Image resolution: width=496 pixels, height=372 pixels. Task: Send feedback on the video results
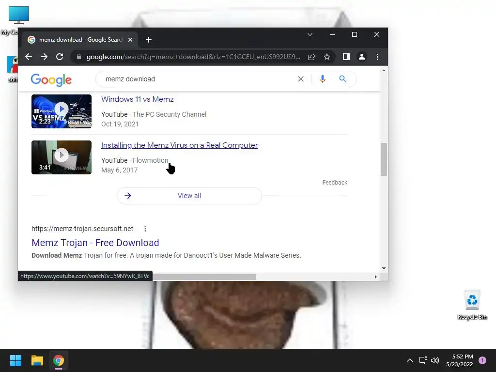coord(335,183)
